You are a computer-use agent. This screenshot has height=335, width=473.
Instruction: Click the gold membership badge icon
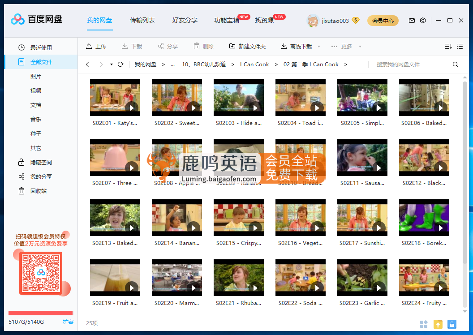[356, 20]
